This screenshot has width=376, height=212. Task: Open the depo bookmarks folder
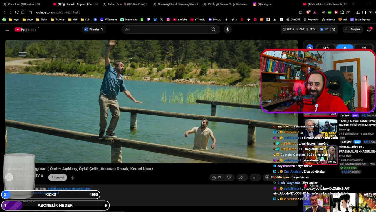coord(27,19)
